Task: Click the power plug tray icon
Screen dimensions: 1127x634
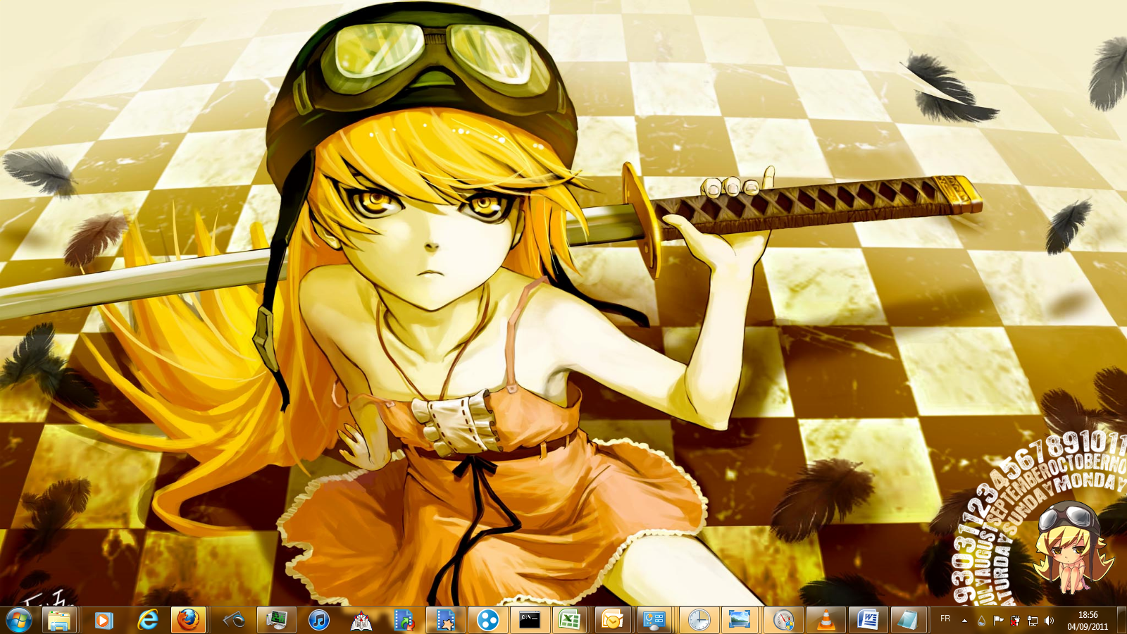Action: point(1015,621)
